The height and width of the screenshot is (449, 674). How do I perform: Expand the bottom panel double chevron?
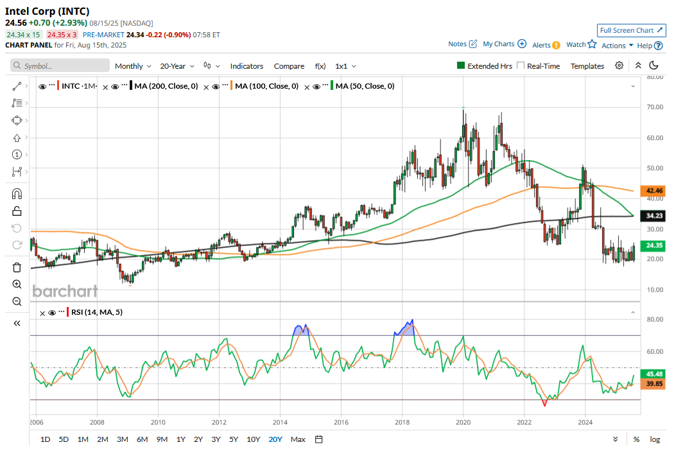point(615,439)
